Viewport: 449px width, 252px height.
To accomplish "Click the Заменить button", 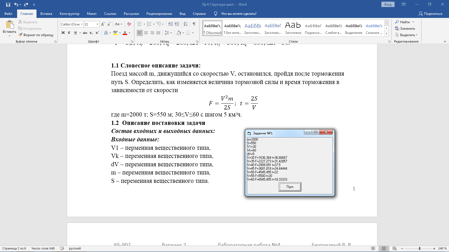I will point(405,28).
